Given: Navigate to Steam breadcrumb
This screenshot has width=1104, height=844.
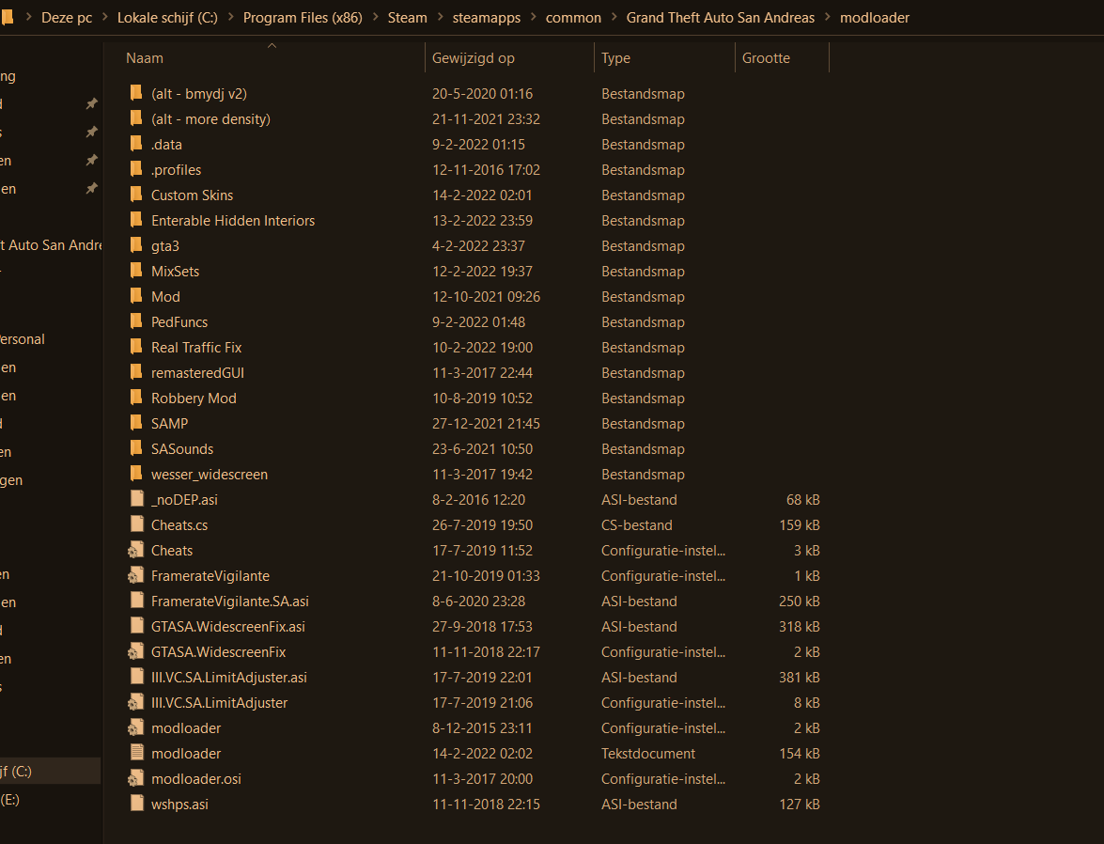Looking at the screenshot, I should coord(408,18).
